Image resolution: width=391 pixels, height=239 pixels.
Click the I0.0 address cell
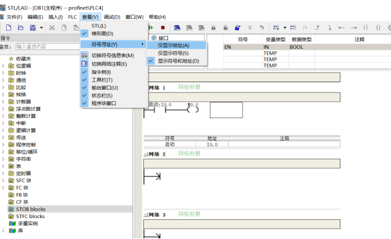(x=212, y=144)
